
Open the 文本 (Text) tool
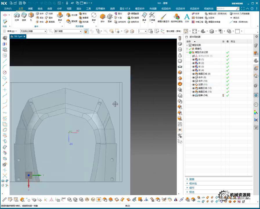[187, 17]
